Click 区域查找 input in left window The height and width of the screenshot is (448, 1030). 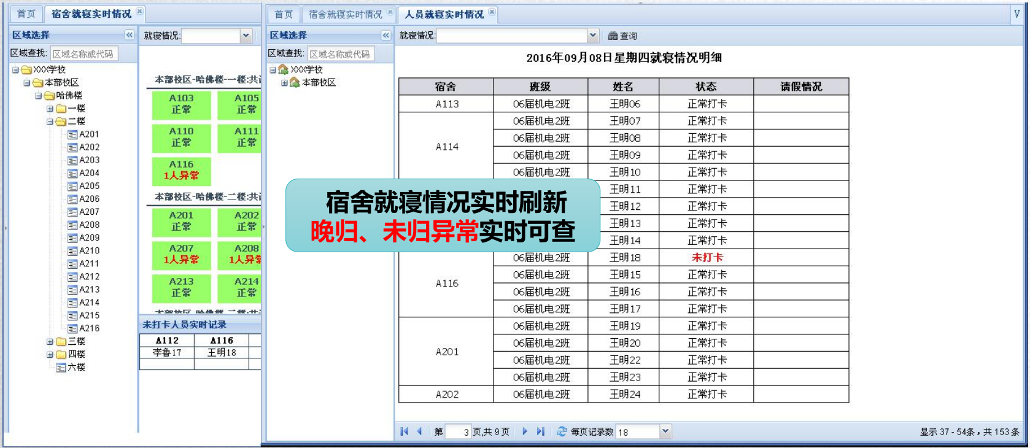[x=84, y=54]
